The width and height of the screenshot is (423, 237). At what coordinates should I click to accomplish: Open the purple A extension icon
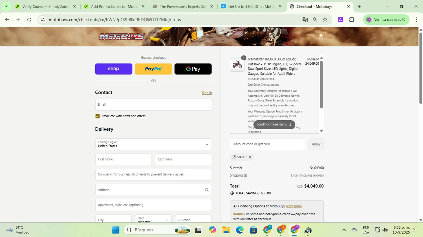point(340,20)
